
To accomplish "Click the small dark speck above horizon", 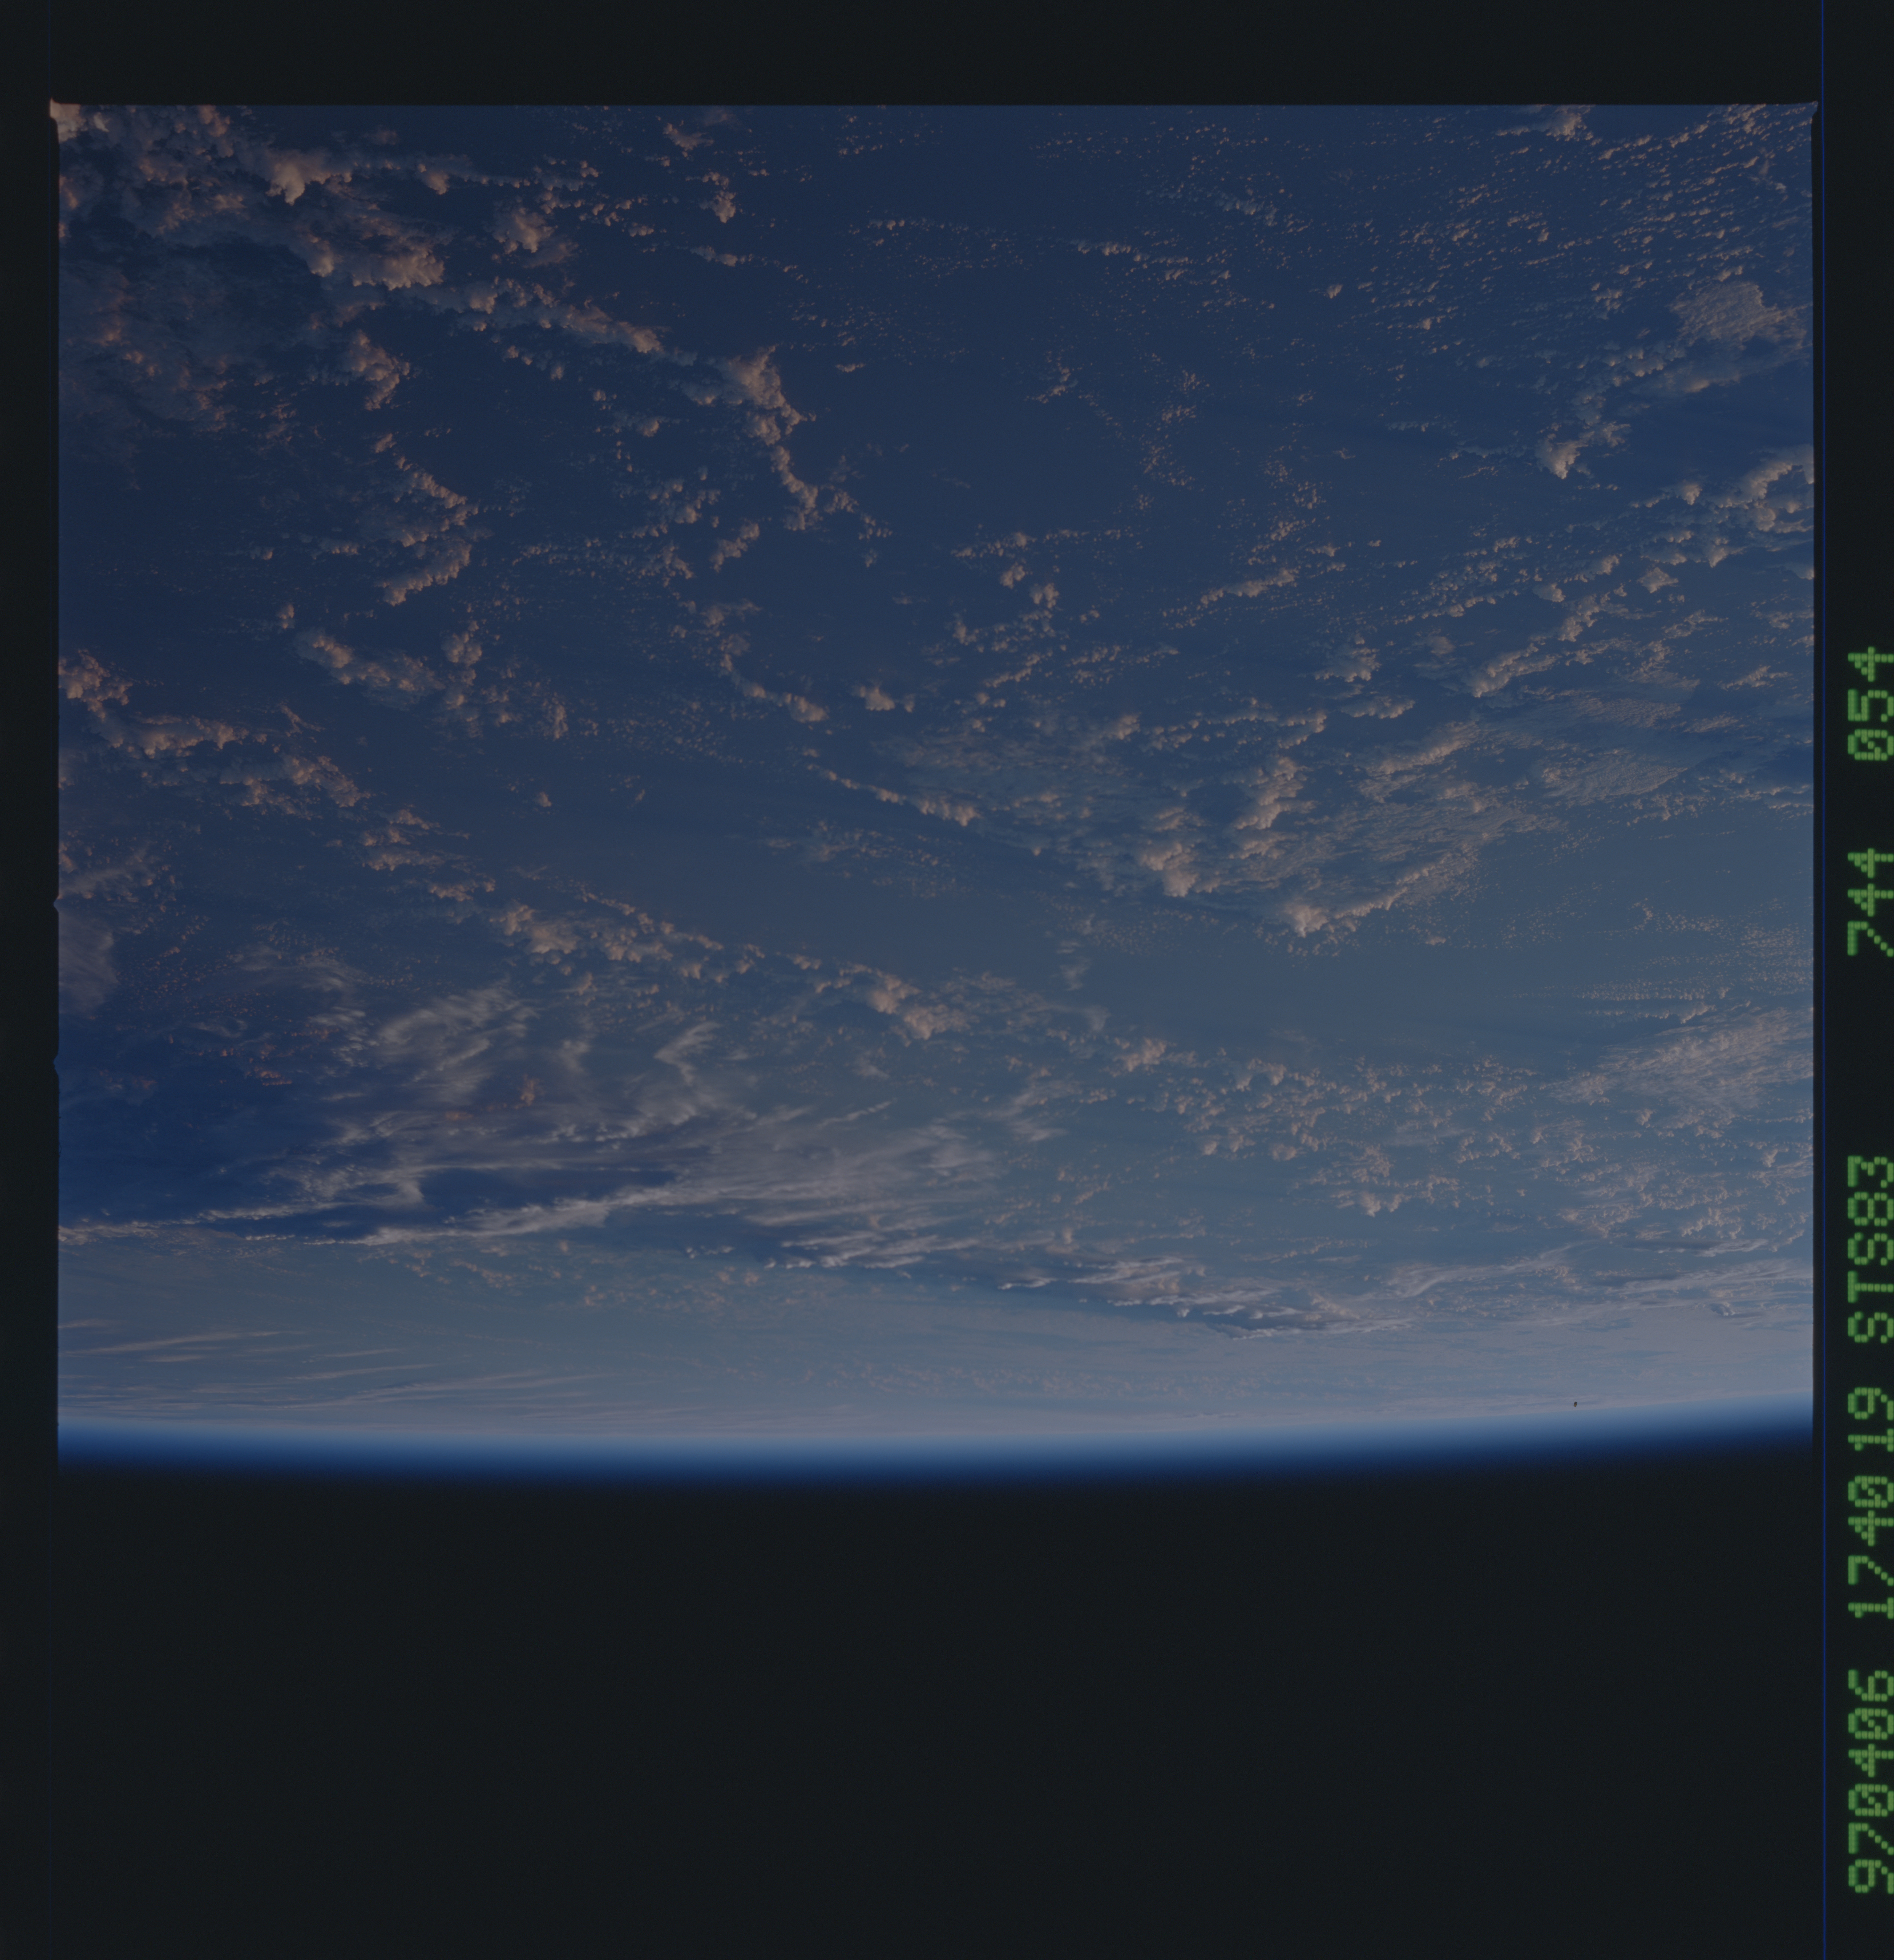I will pyautogui.click(x=1576, y=1404).
